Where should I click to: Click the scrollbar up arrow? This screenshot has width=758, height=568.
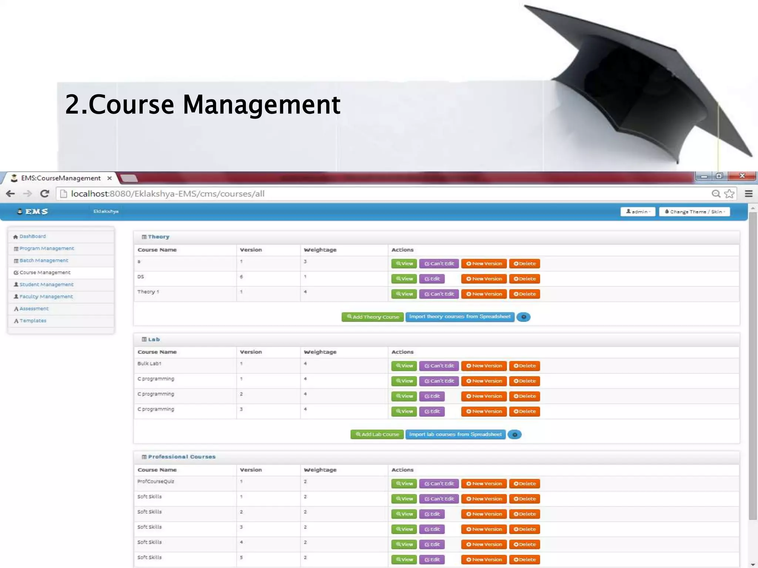[x=753, y=208]
